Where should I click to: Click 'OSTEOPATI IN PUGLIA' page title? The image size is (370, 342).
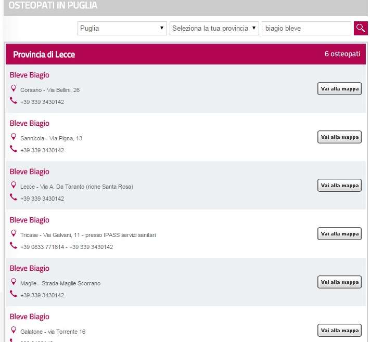tap(53, 5)
